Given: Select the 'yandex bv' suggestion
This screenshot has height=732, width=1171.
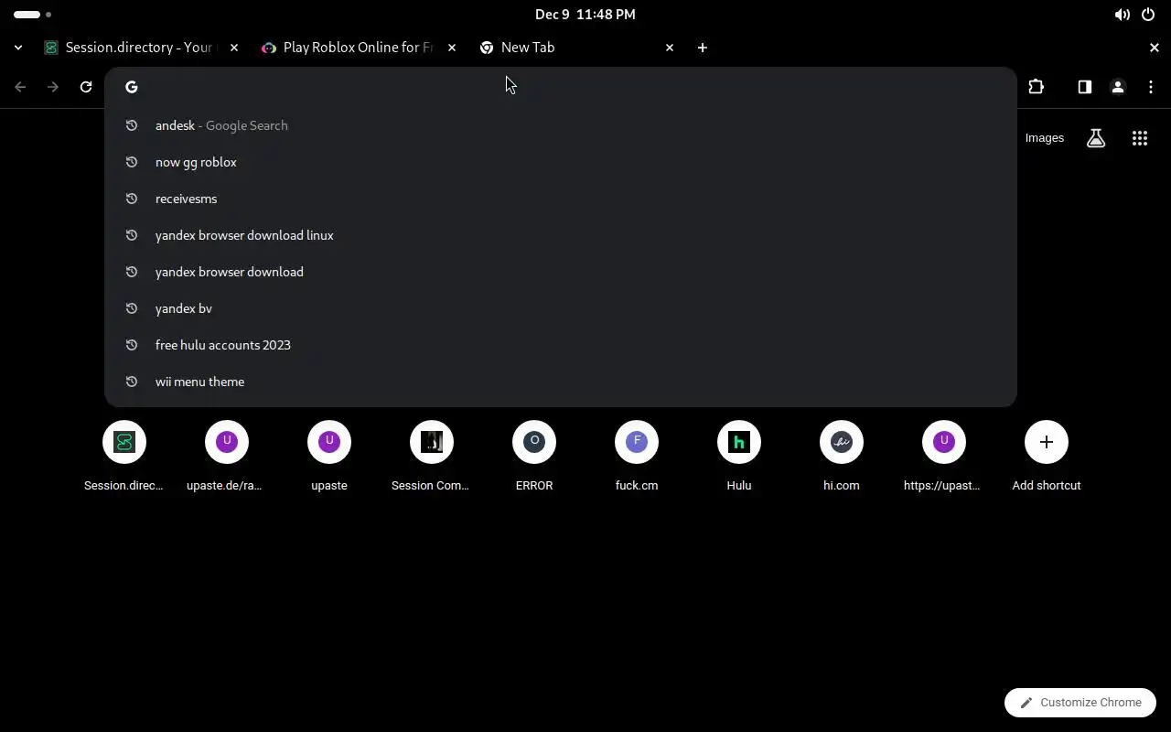Looking at the screenshot, I should (560, 308).
